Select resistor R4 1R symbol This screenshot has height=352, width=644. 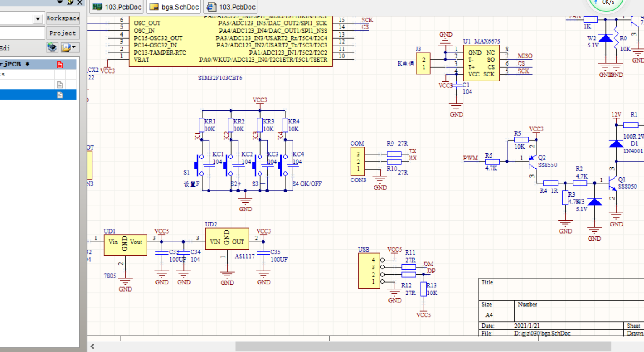pos(550,183)
